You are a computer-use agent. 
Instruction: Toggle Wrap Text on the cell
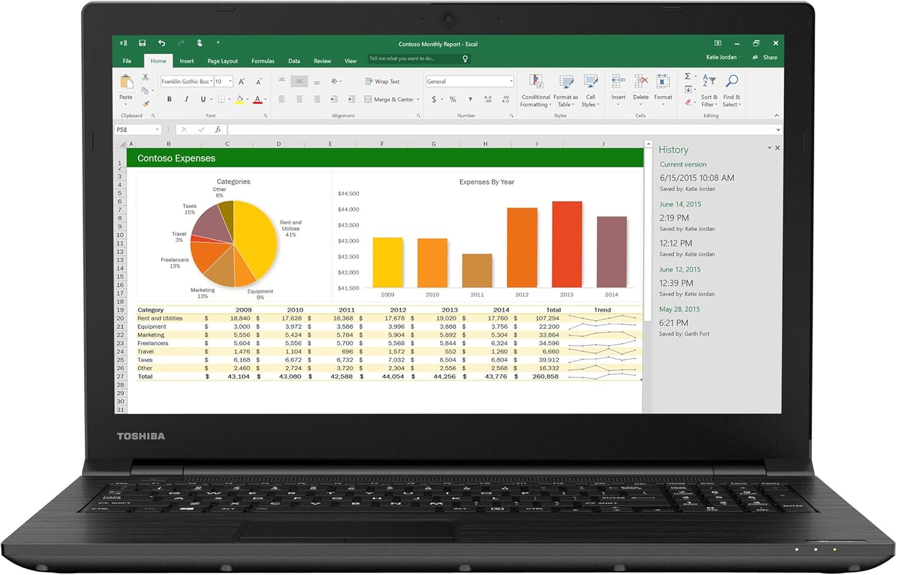(x=382, y=81)
